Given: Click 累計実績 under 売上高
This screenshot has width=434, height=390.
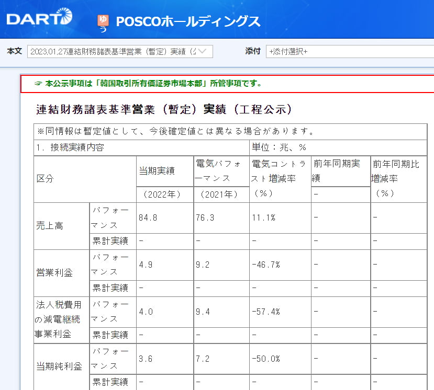Looking at the screenshot, I should [110, 241].
